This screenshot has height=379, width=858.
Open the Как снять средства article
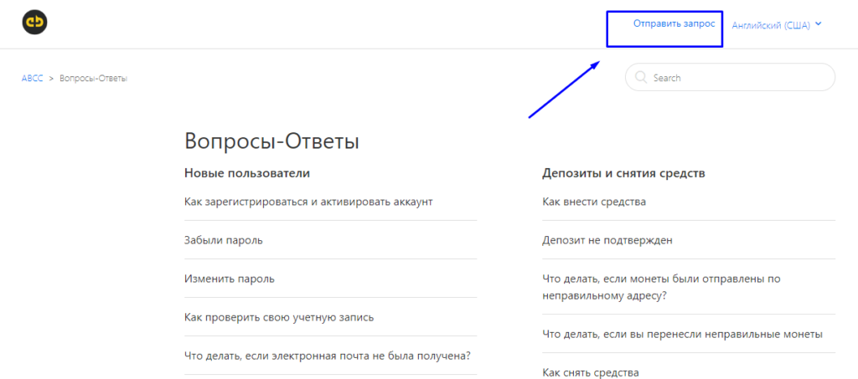[591, 373]
